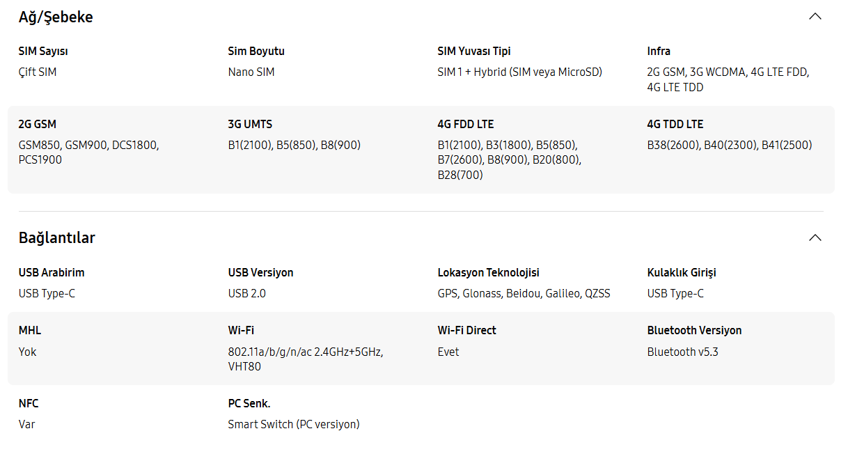Click the 4G FDD LTE label

466,125
